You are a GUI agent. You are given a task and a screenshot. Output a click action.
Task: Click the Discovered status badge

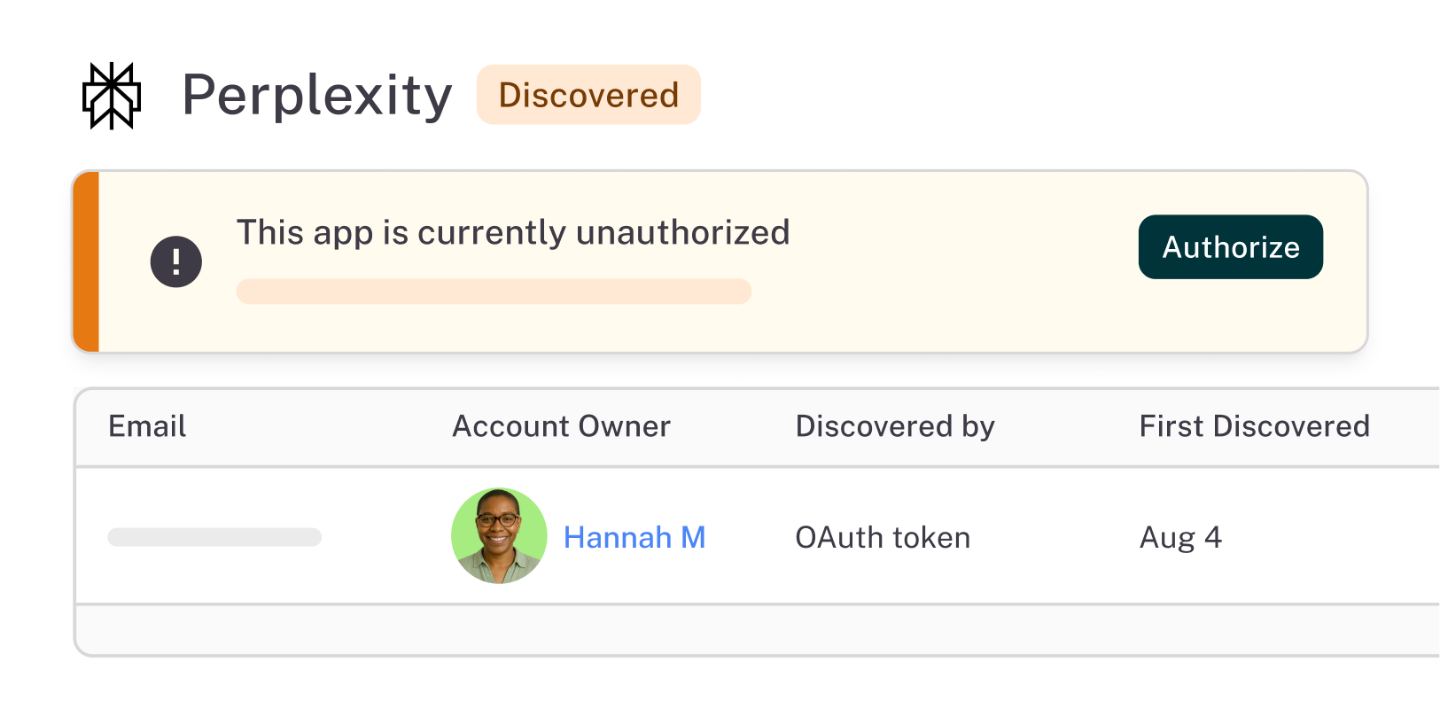tap(588, 95)
